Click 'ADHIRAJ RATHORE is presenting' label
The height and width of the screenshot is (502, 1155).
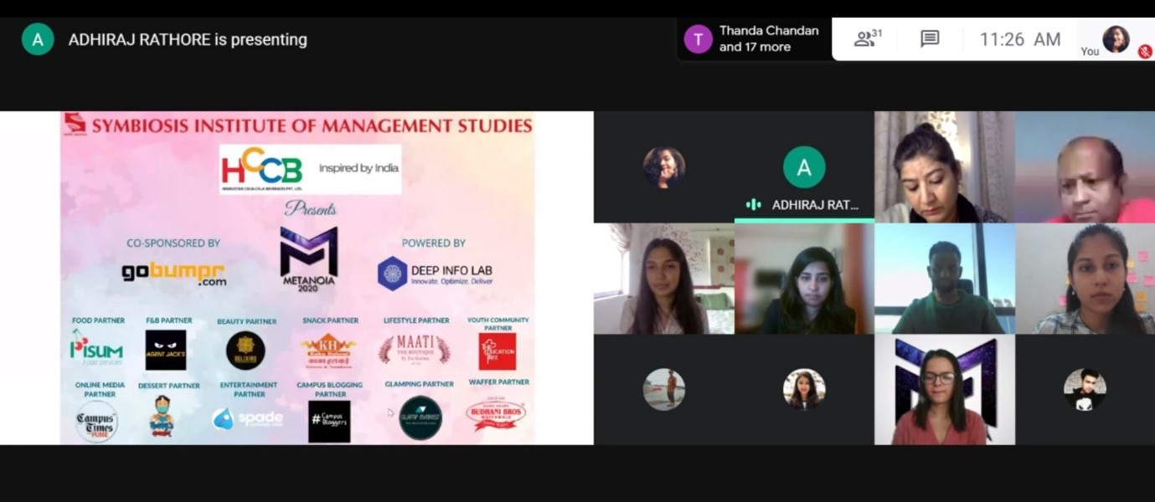click(x=188, y=39)
